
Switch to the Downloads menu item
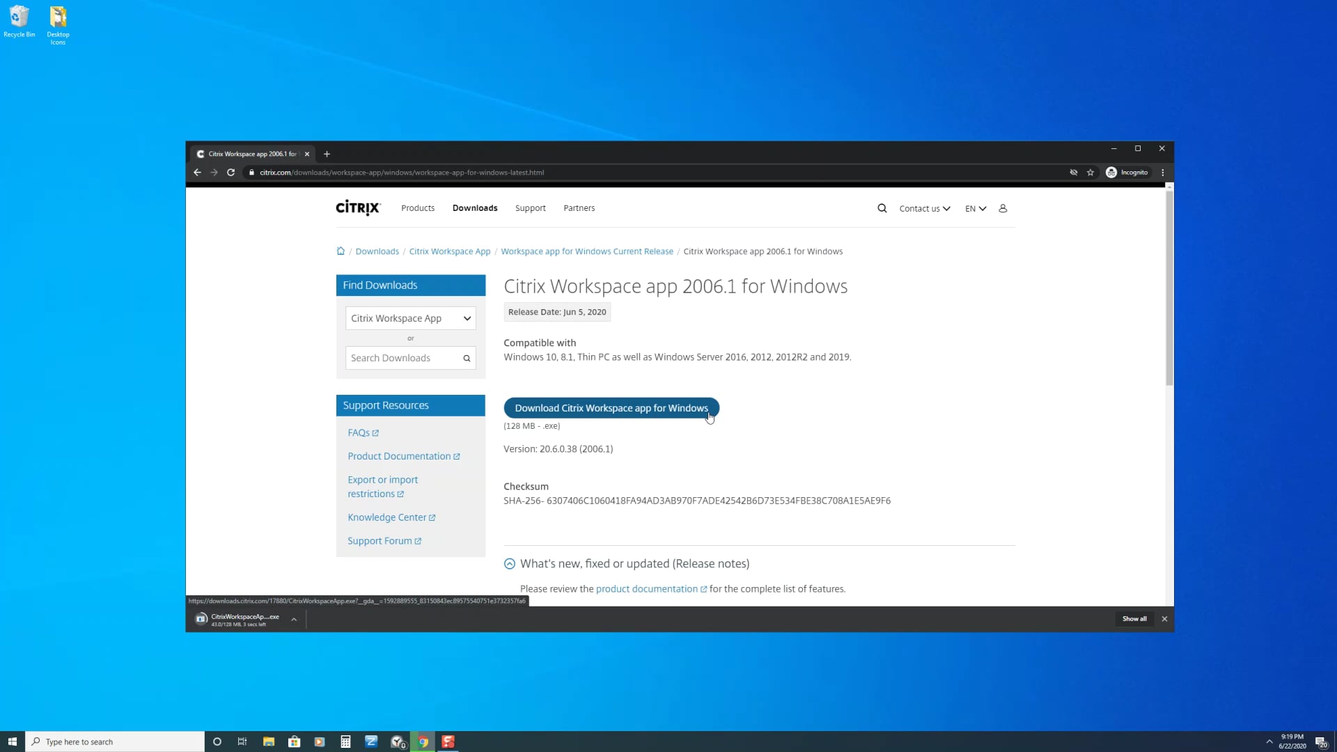474,207
